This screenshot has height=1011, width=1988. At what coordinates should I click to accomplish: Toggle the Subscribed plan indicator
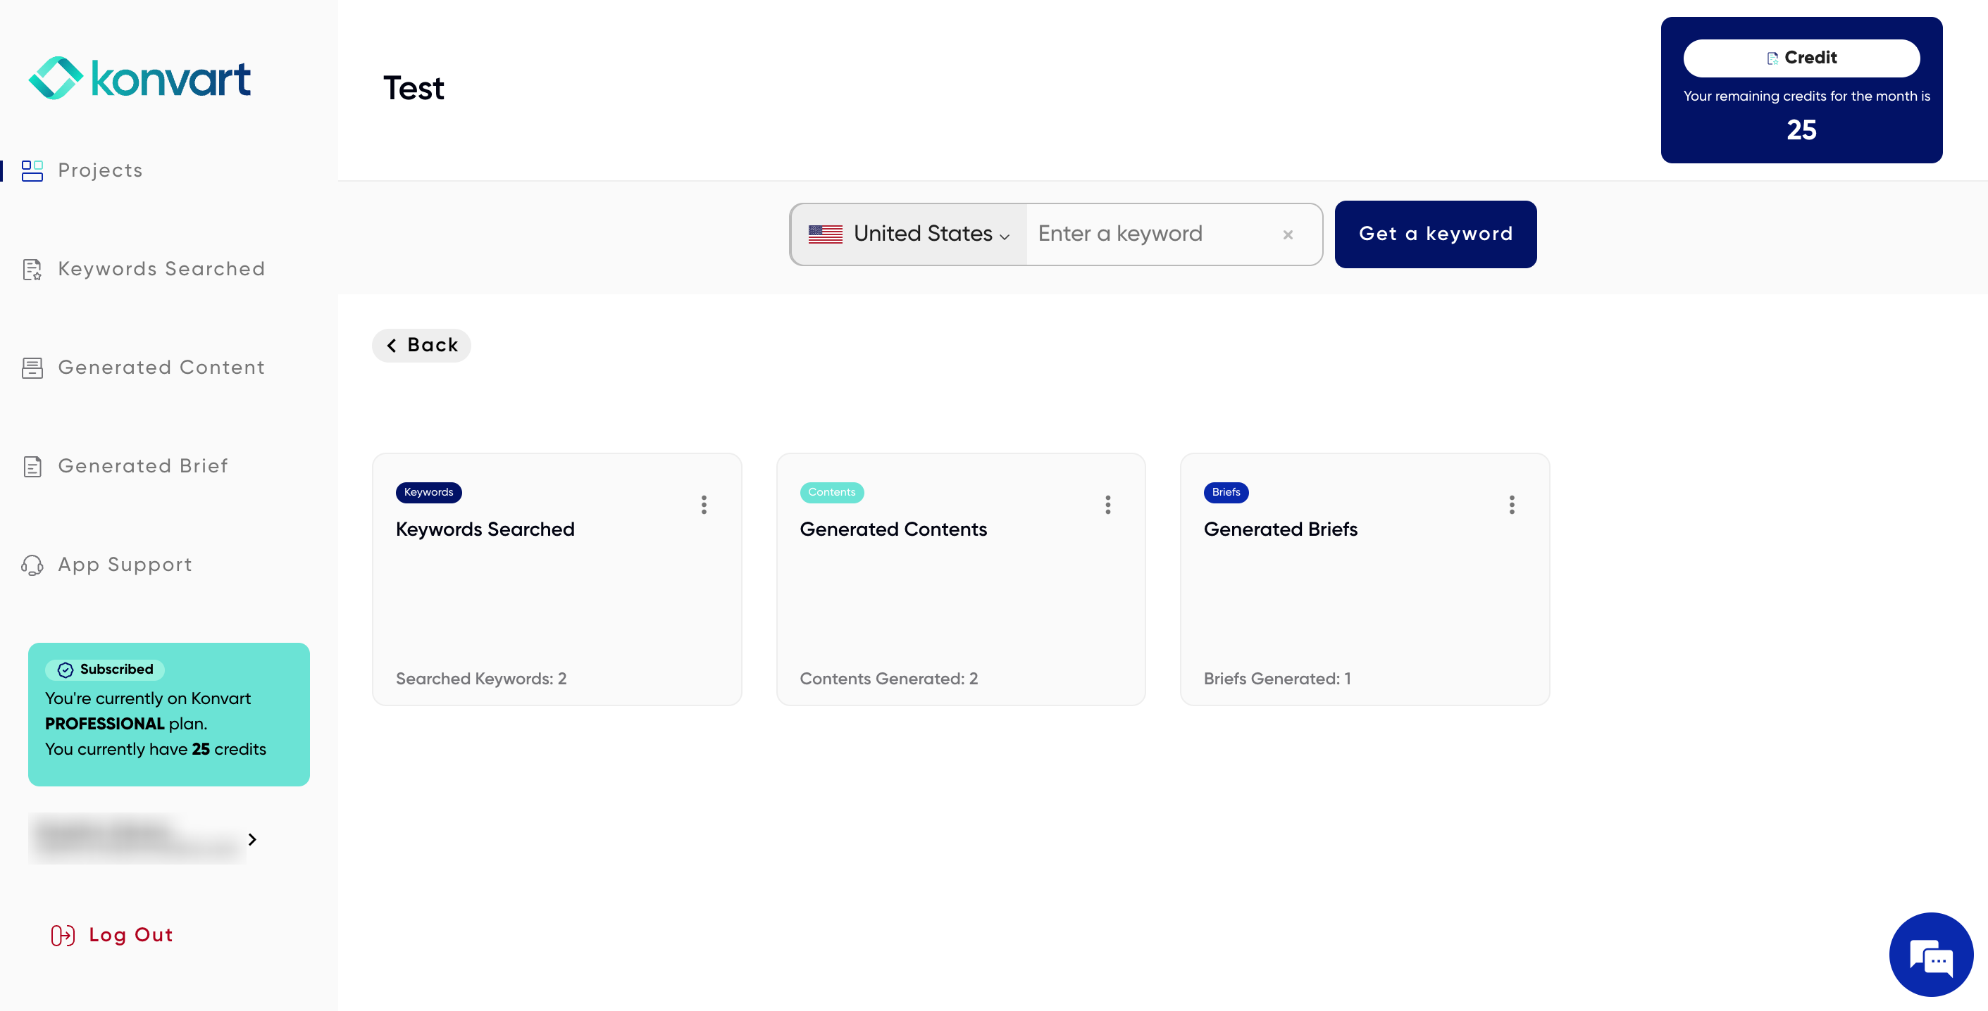click(106, 670)
